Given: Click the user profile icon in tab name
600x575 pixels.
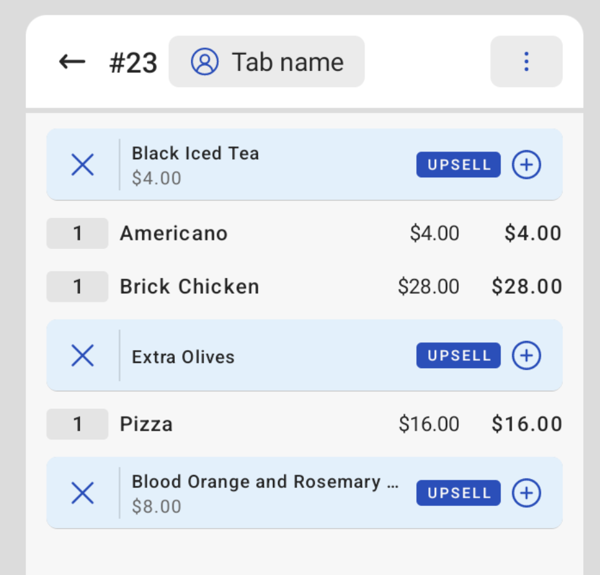Looking at the screenshot, I should (x=205, y=62).
